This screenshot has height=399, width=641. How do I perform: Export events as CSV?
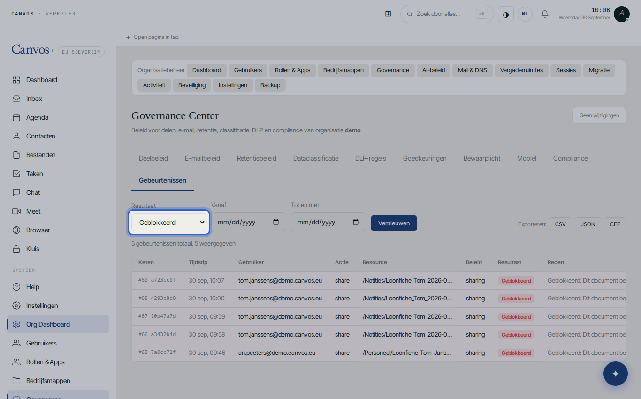560,224
